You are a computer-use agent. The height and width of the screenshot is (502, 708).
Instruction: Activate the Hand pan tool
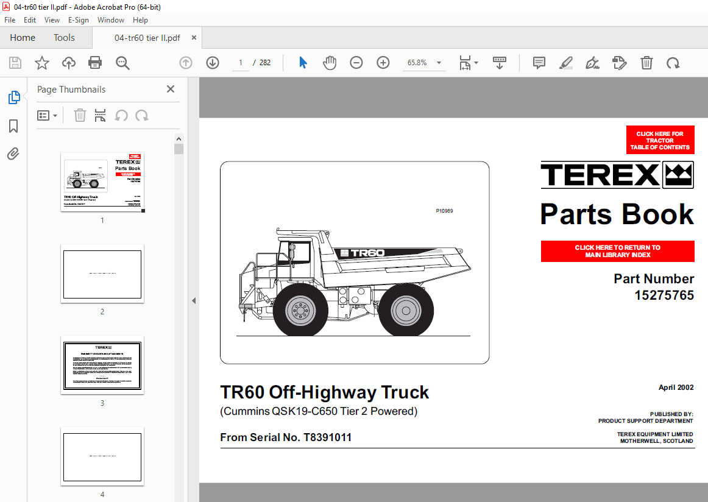click(330, 63)
